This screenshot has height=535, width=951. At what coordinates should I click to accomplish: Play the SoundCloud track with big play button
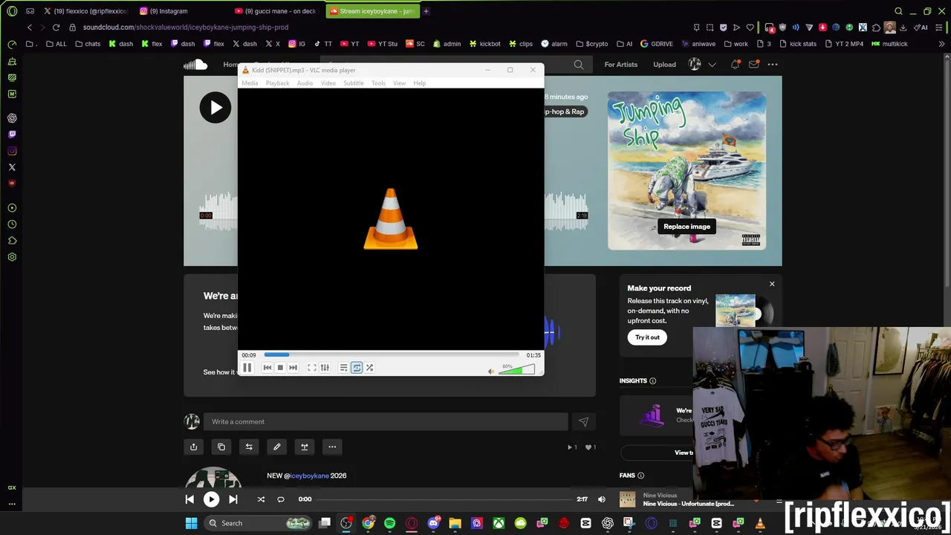(215, 108)
